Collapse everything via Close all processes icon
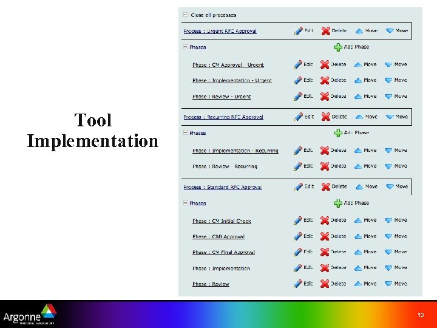 click(x=186, y=15)
